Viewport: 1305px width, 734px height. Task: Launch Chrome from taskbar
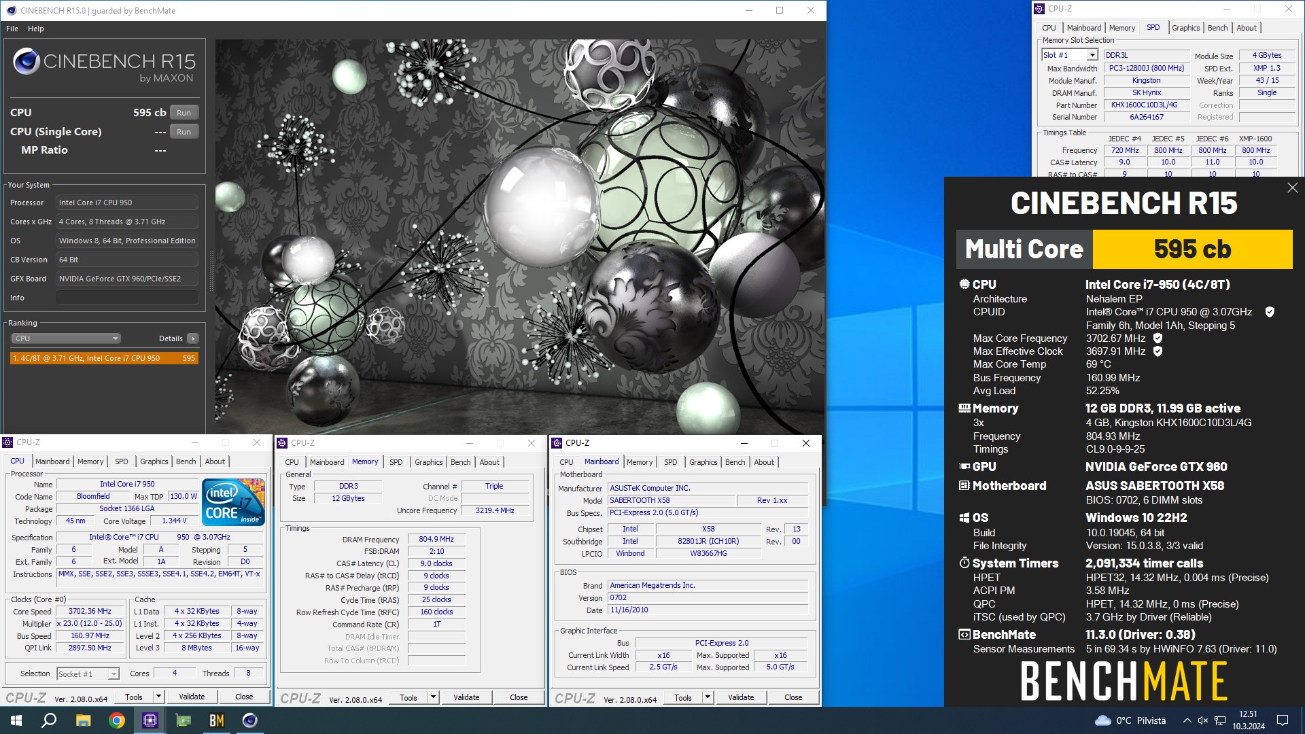[x=117, y=720]
